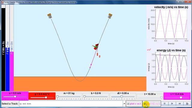Click the 'velocity ( m/s) vs time (s)' title
The image size is (192, 108).
click(171, 7)
